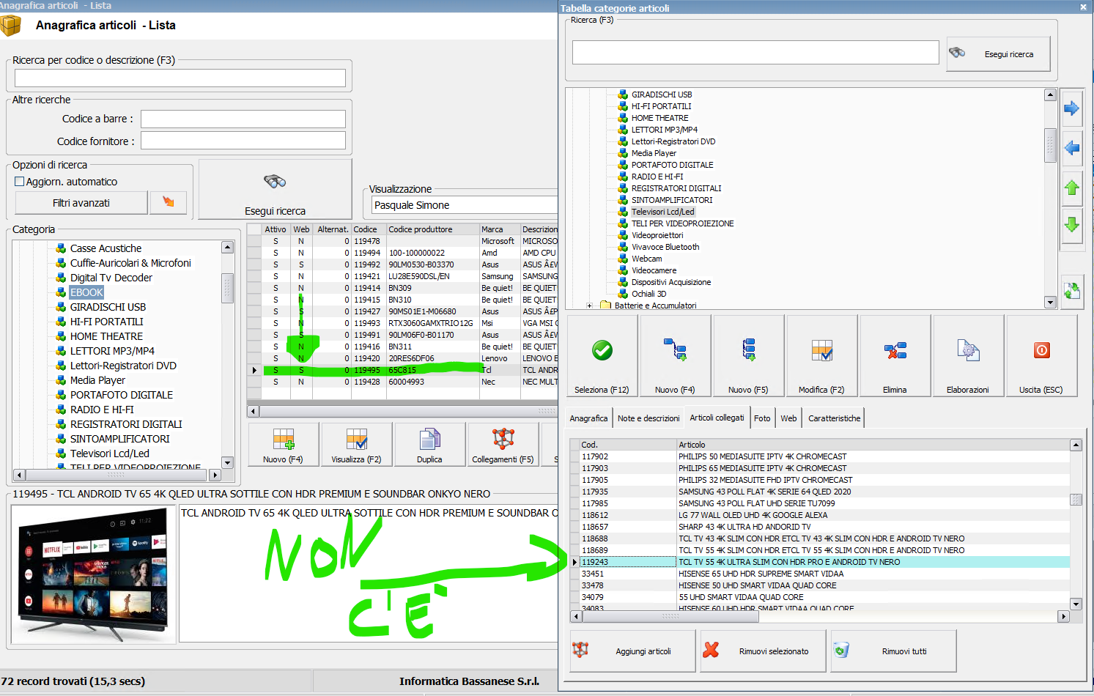
Task: Expand the Batterie e Accumulatori folder node
Action: pyautogui.click(x=590, y=306)
